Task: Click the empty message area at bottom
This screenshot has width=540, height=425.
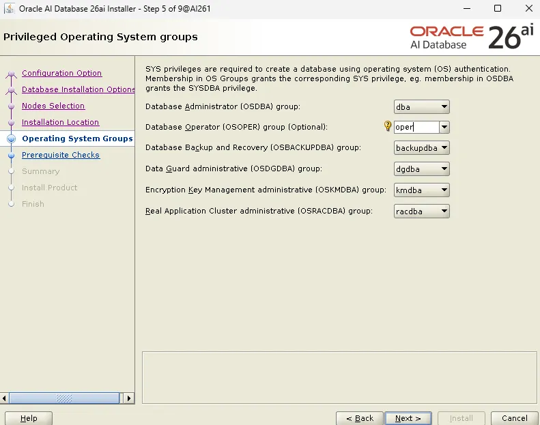Action: pos(339,377)
